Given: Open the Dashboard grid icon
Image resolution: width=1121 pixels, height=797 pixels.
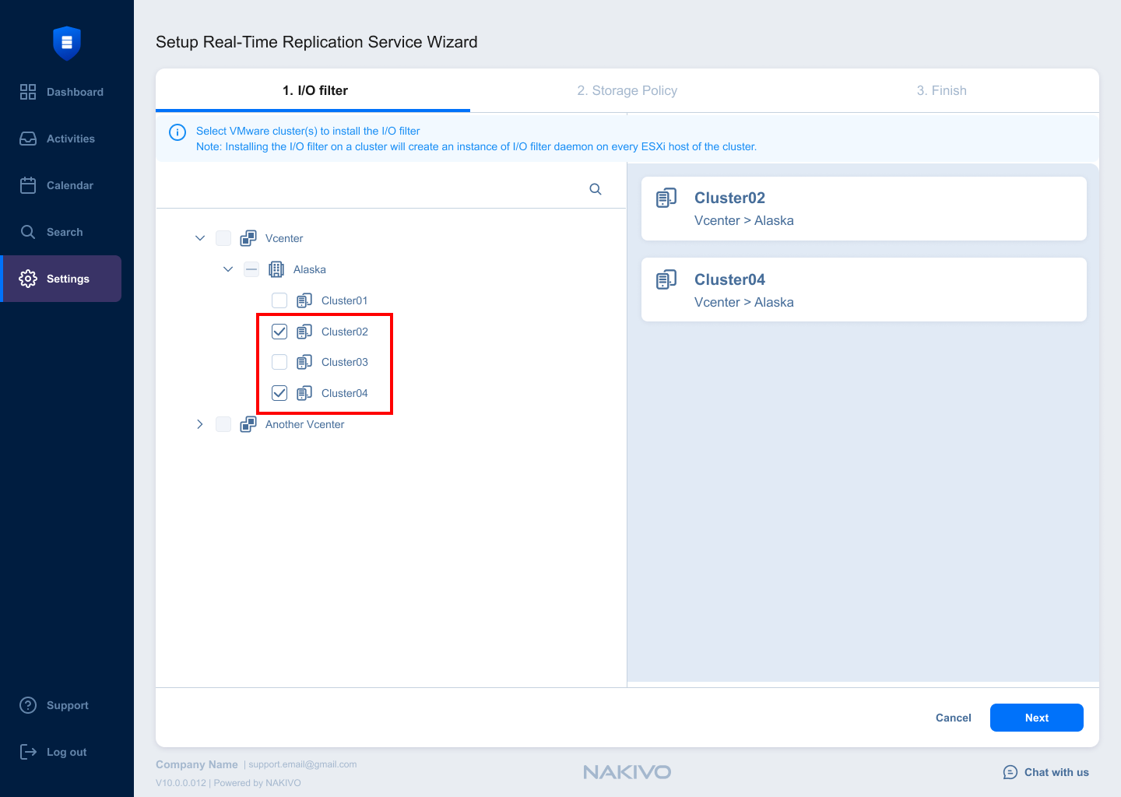Looking at the screenshot, I should (28, 92).
